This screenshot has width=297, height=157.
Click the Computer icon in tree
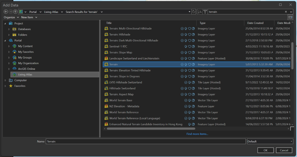click(11, 80)
